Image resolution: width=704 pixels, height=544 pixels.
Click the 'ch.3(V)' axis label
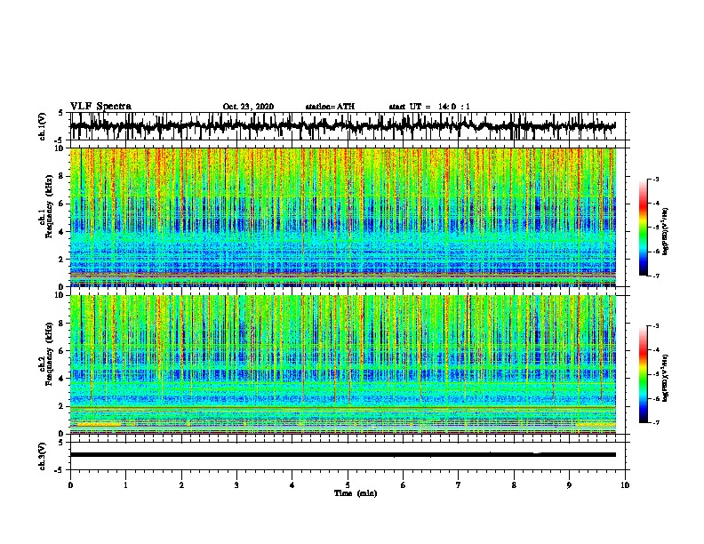tap(43, 456)
